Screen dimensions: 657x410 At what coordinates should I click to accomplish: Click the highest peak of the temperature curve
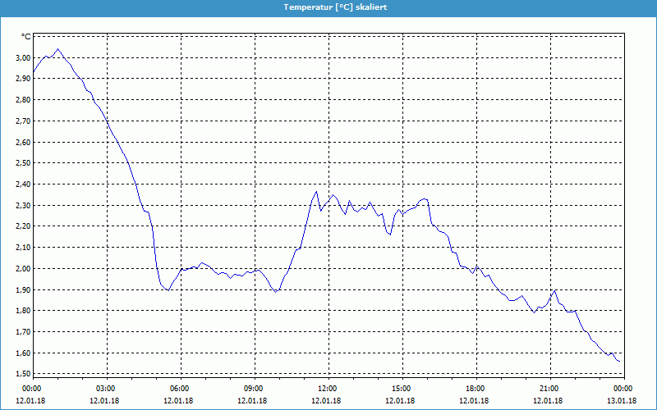57,49
